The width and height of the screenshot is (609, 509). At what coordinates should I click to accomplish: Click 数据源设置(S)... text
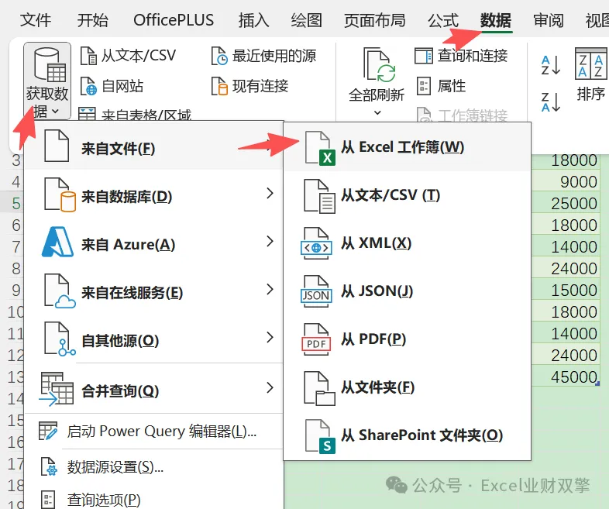pyautogui.click(x=115, y=467)
